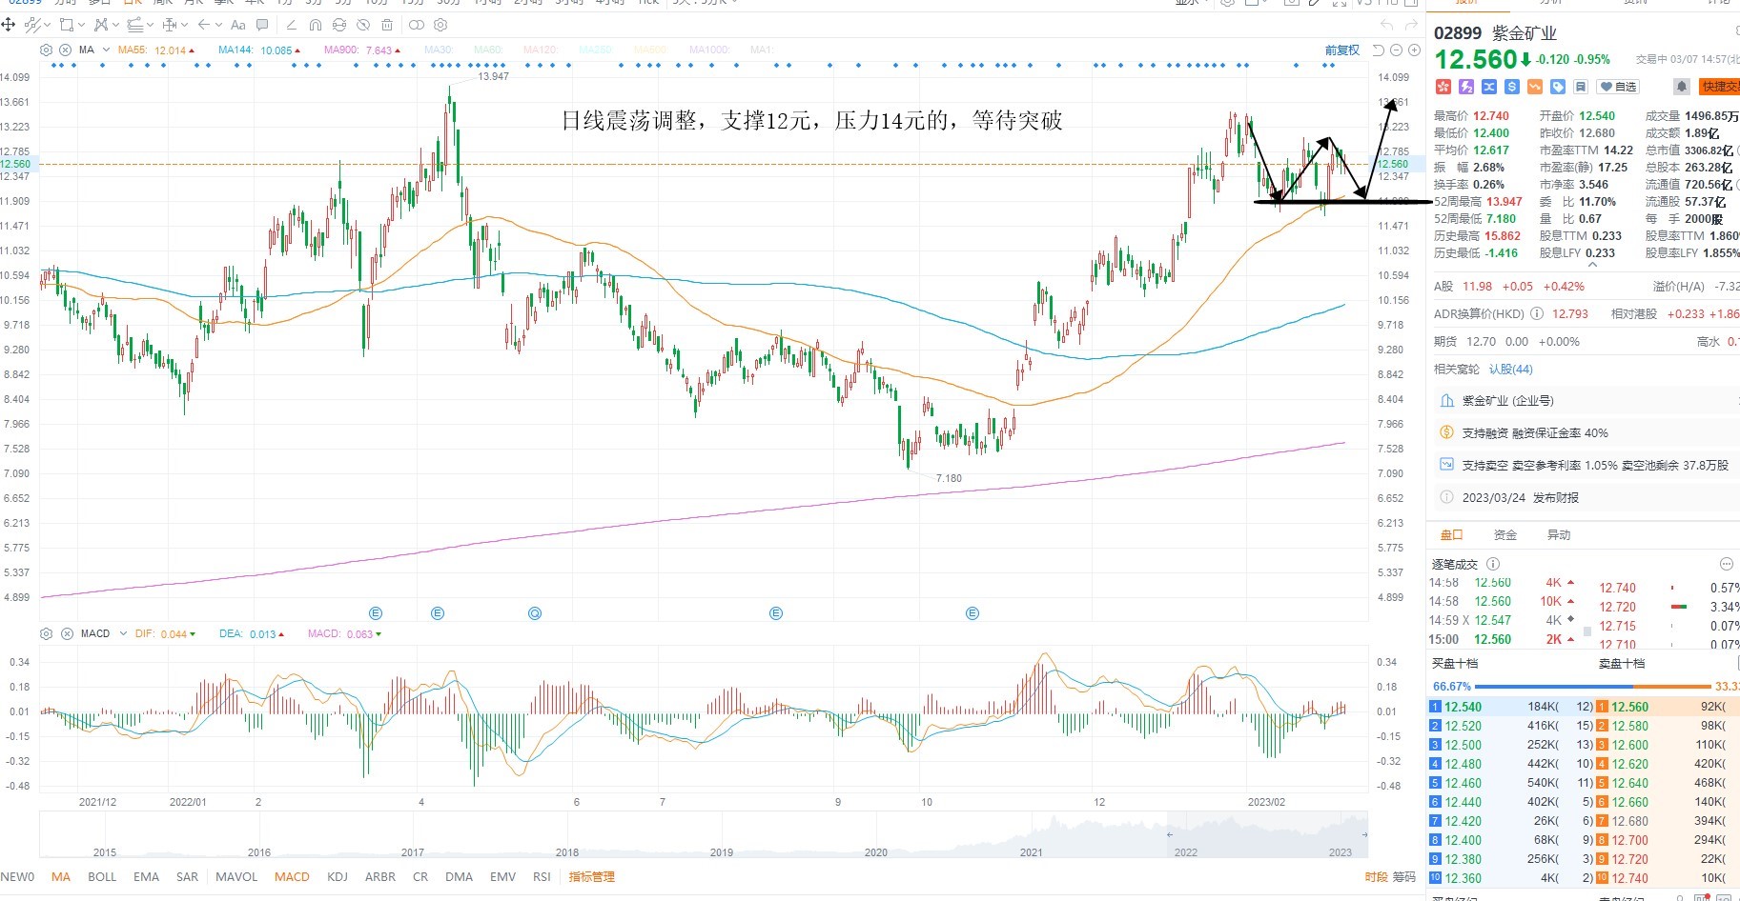
Task: Select RSI indicator tab
Action: tap(542, 877)
